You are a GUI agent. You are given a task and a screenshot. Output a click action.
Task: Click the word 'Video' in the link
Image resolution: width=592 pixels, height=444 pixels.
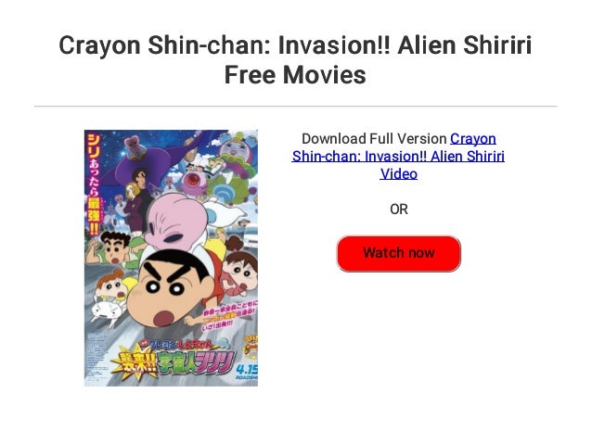coord(399,174)
